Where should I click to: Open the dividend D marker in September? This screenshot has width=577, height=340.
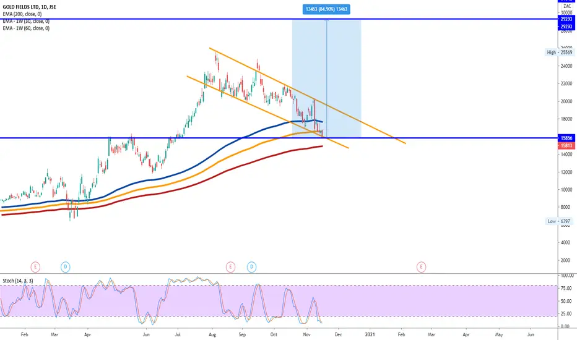click(252, 267)
